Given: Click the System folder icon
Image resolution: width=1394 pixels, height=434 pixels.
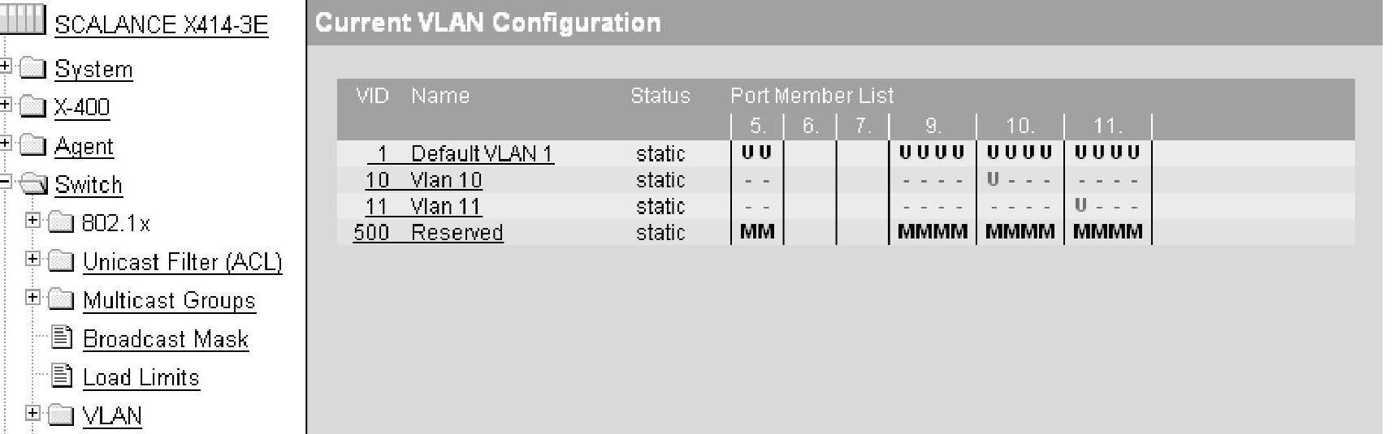Looking at the screenshot, I should coord(32,68).
